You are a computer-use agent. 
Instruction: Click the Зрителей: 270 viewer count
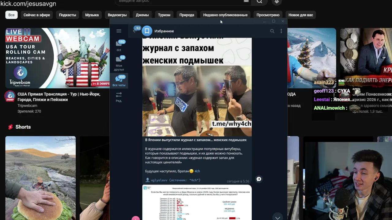pyautogui.click(x=29, y=111)
